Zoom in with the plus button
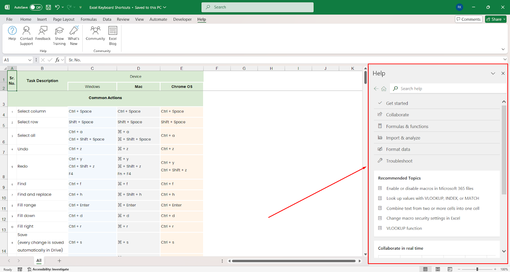 click(x=495, y=269)
